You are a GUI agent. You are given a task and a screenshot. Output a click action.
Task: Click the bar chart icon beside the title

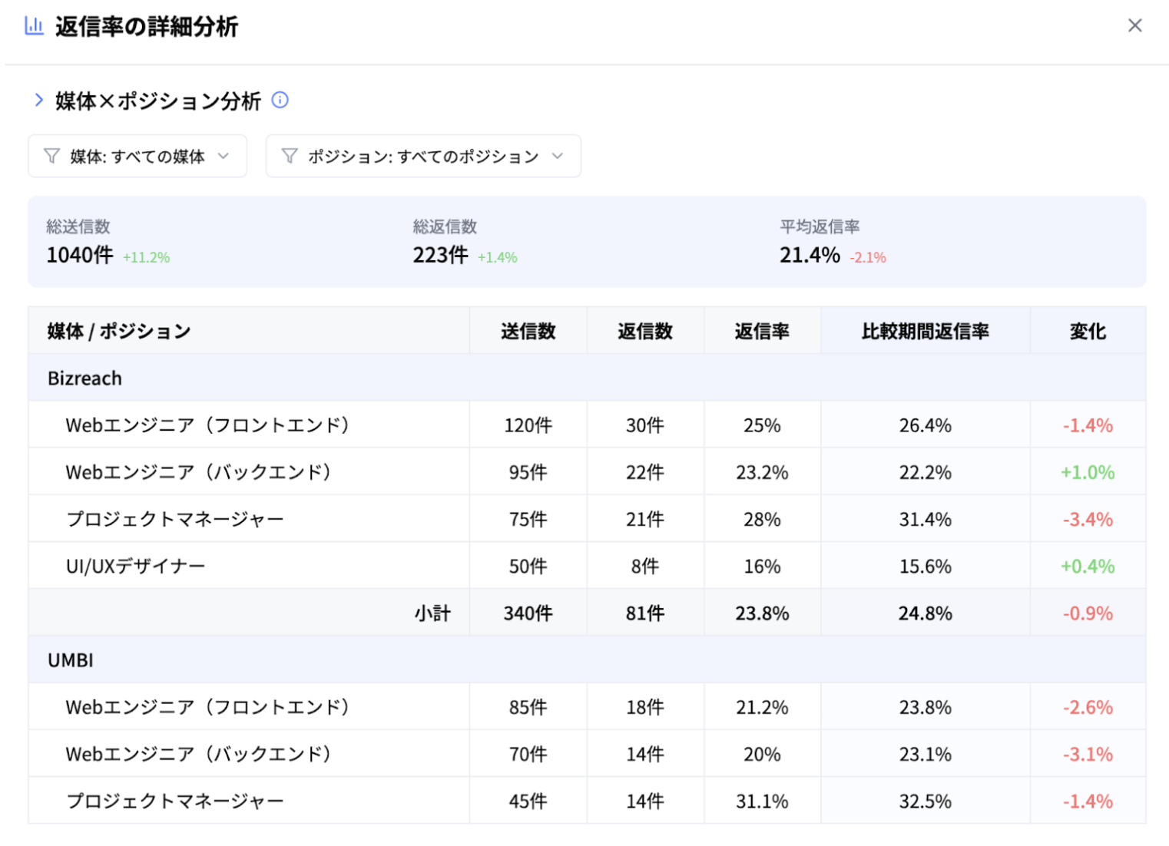pyautogui.click(x=34, y=26)
